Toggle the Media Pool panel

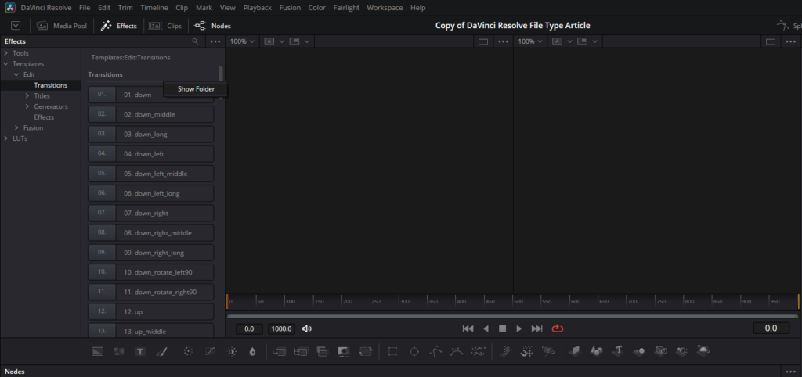coord(62,26)
